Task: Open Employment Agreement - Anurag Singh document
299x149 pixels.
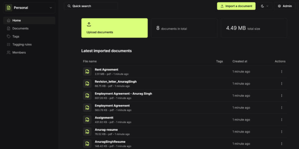Action: 123,94
